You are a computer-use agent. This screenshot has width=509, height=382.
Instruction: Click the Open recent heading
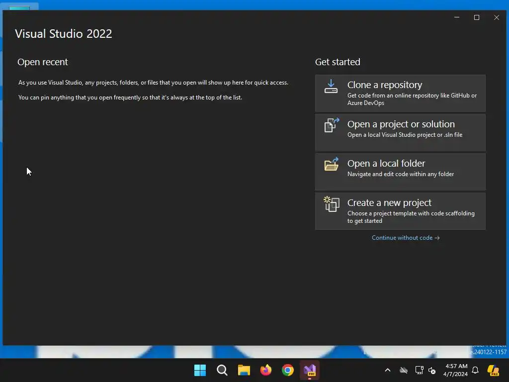click(x=43, y=62)
